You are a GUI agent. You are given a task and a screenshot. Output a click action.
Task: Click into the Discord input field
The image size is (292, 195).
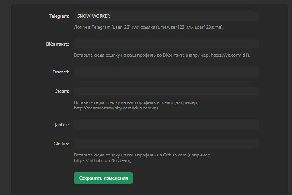click(166, 72)
